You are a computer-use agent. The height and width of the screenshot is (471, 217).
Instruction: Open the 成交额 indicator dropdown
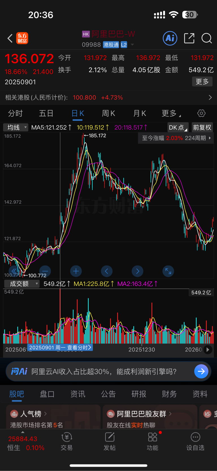(x=22, y=284)
